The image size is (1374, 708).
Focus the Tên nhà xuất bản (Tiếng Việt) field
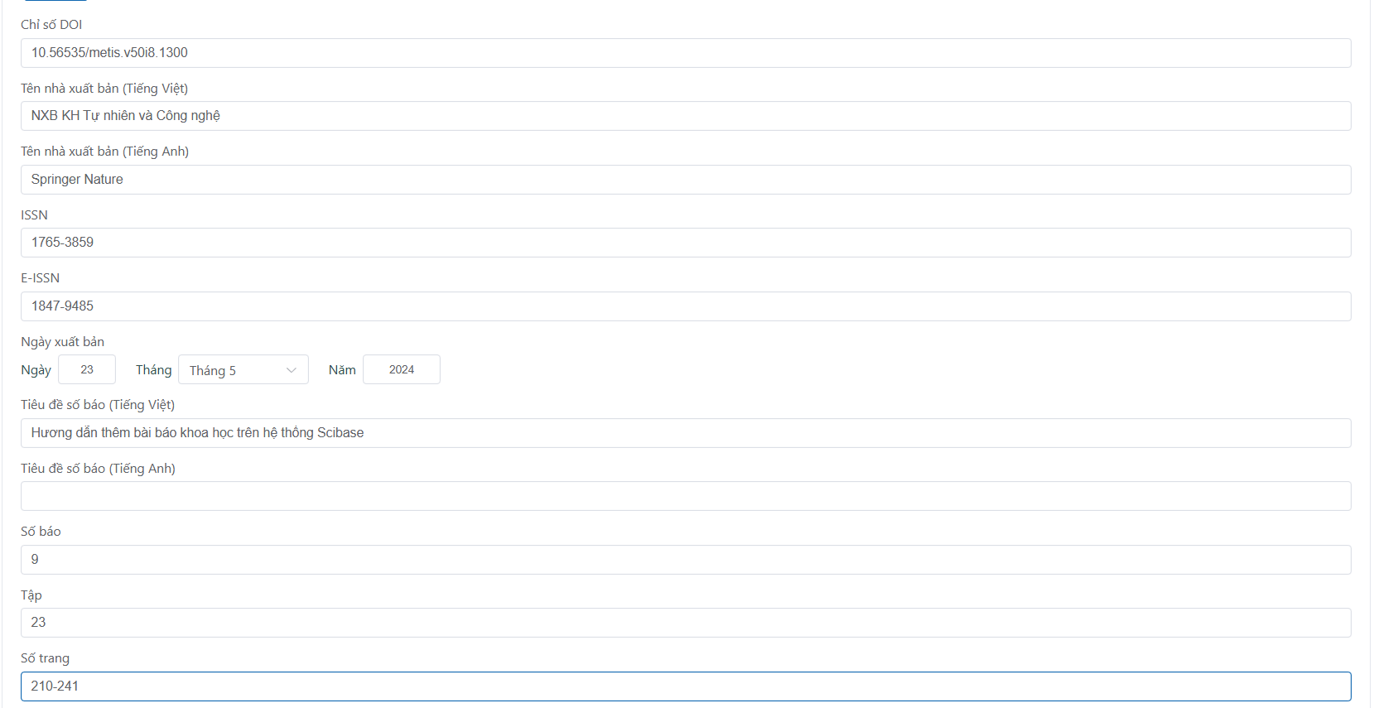pyautogui.click(x=685, y=116)
